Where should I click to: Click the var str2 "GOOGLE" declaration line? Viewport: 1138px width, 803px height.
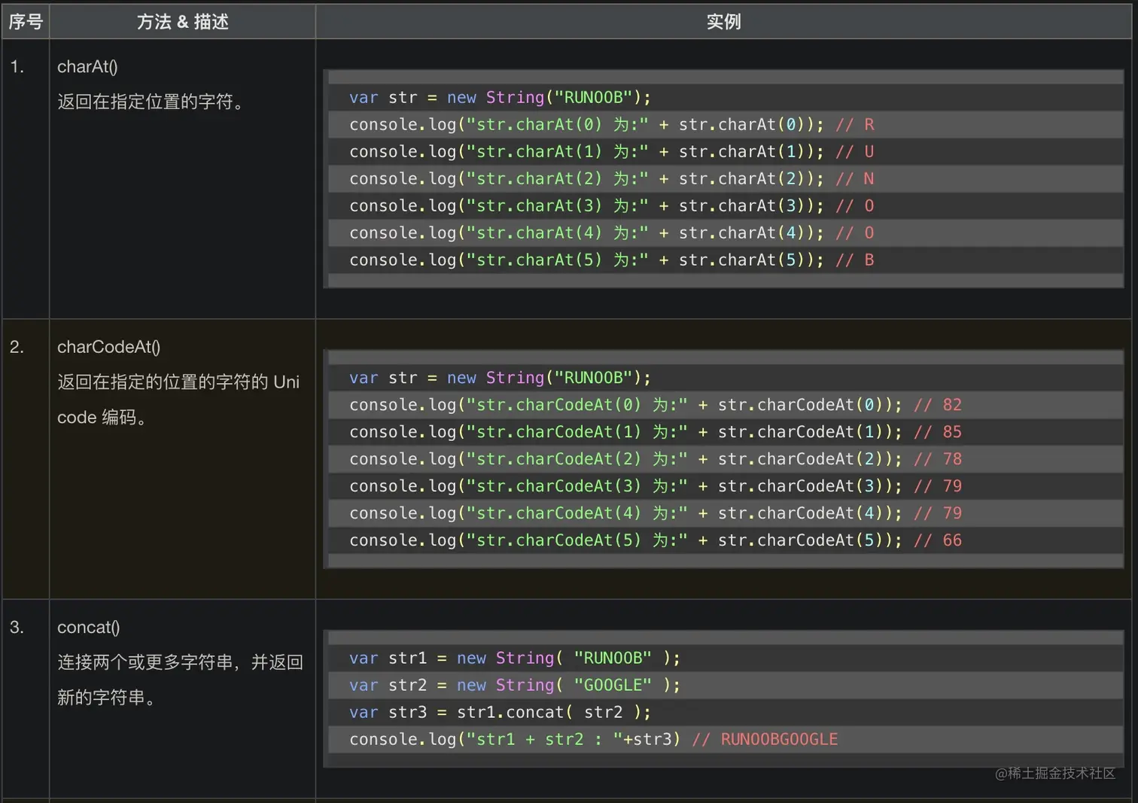pyautogui.click(x=515, y=684)
